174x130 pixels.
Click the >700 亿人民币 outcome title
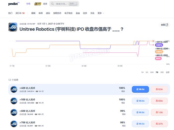click(x=27, y=123)
